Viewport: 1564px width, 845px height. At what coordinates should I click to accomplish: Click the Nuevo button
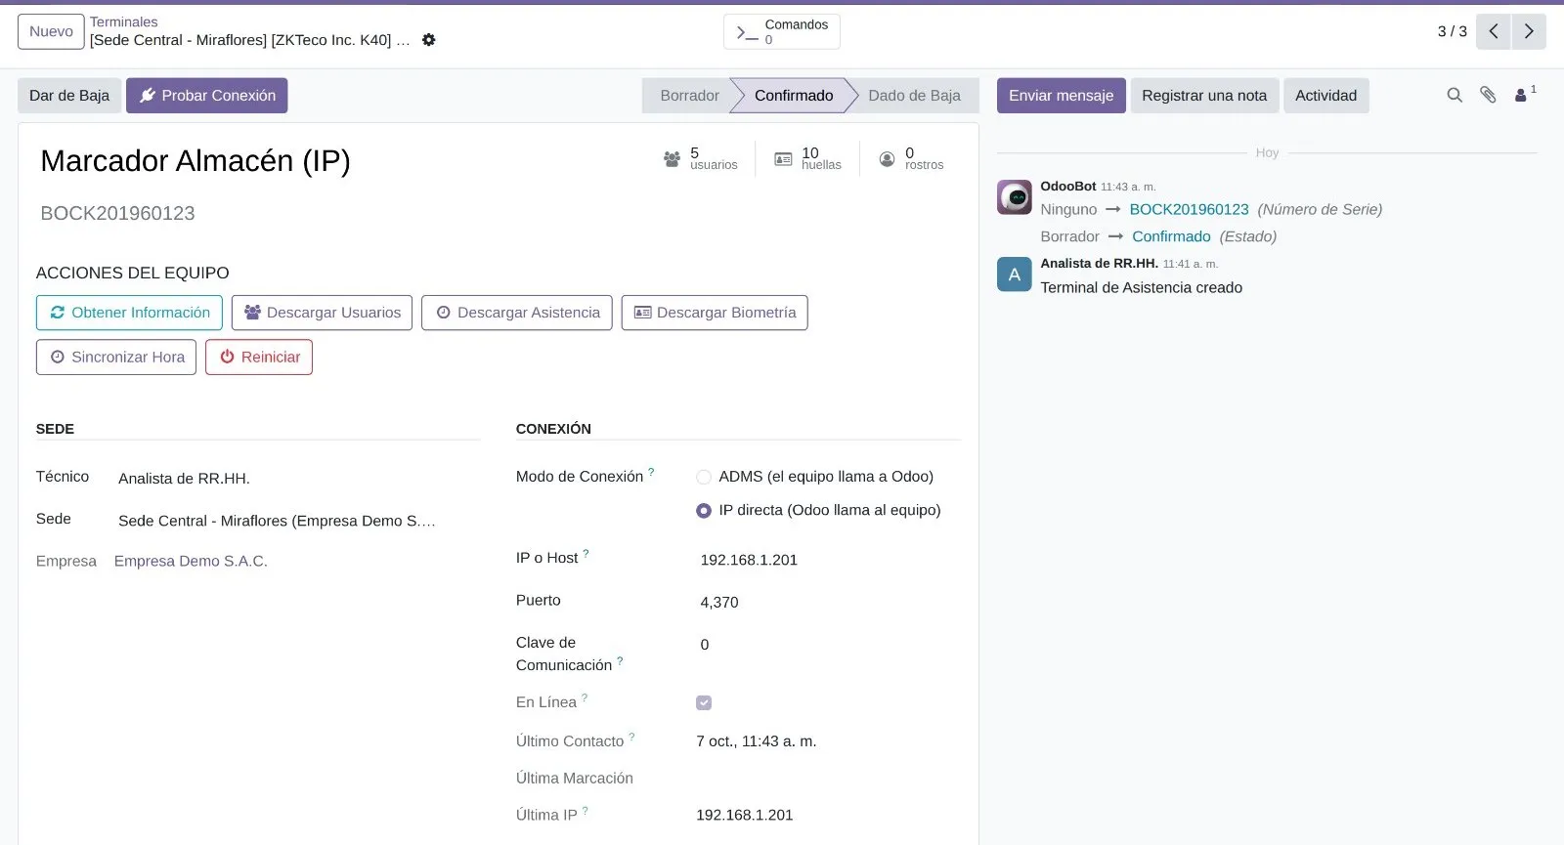point(51,31)
